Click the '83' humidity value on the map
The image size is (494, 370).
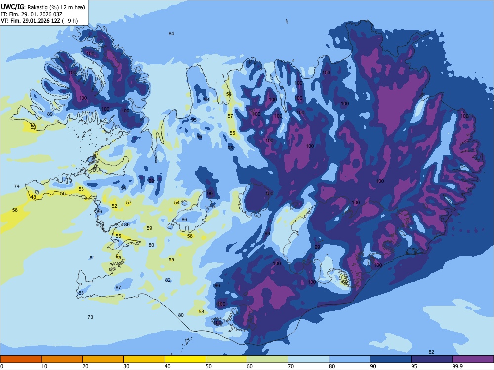click(82, 293)
